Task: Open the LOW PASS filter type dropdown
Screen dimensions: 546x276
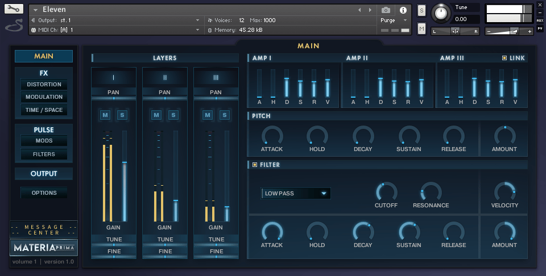Action: coord(296,193)
